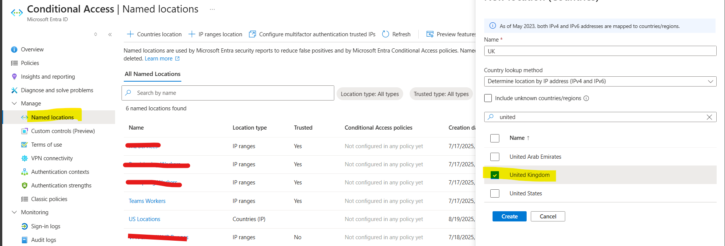Click the sidebar up-down sort arrows icon
725x246 pixels.
tap(95, 34)
